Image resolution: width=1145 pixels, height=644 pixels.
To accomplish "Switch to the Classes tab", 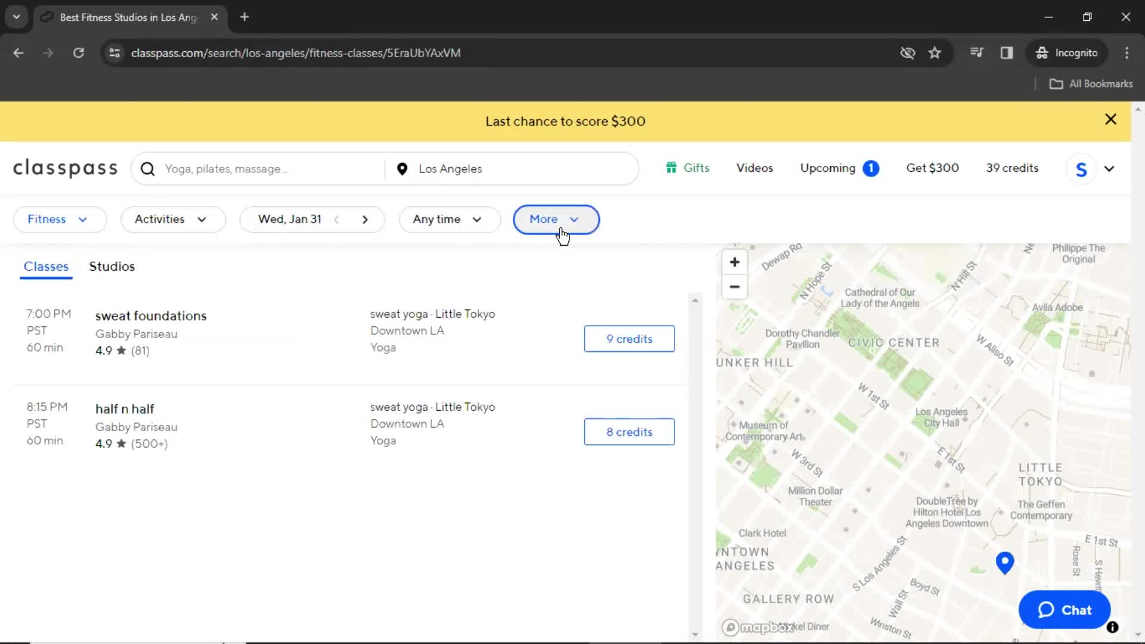I will (46, 267).
